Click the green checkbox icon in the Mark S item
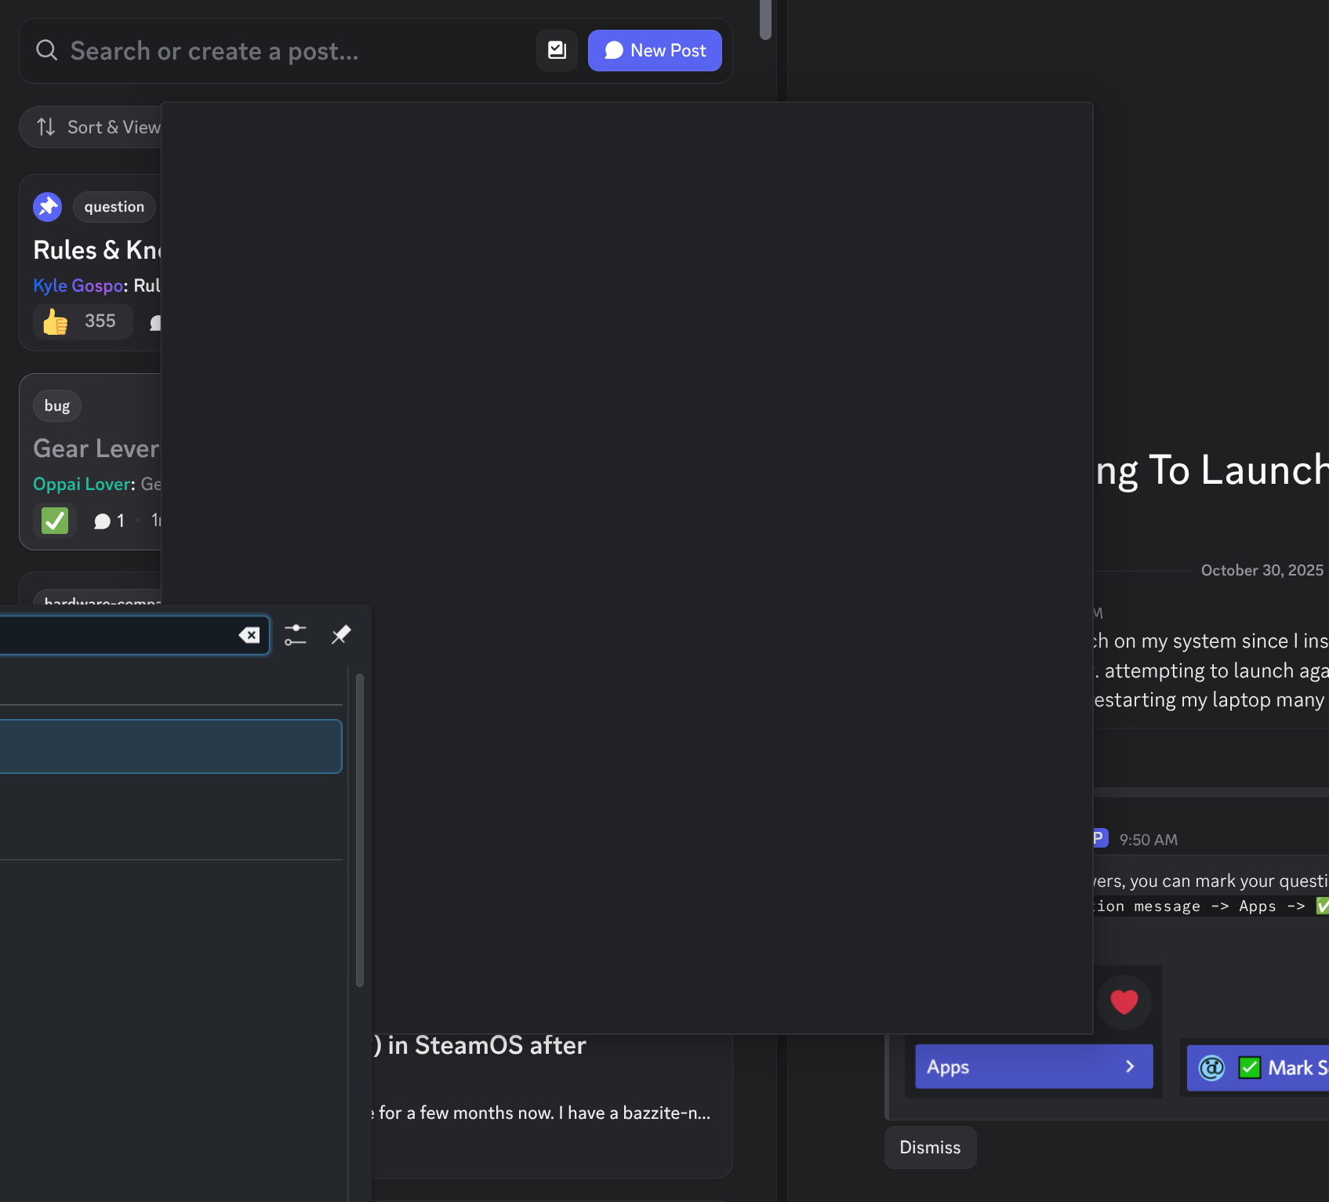 pos(1249,1067)
